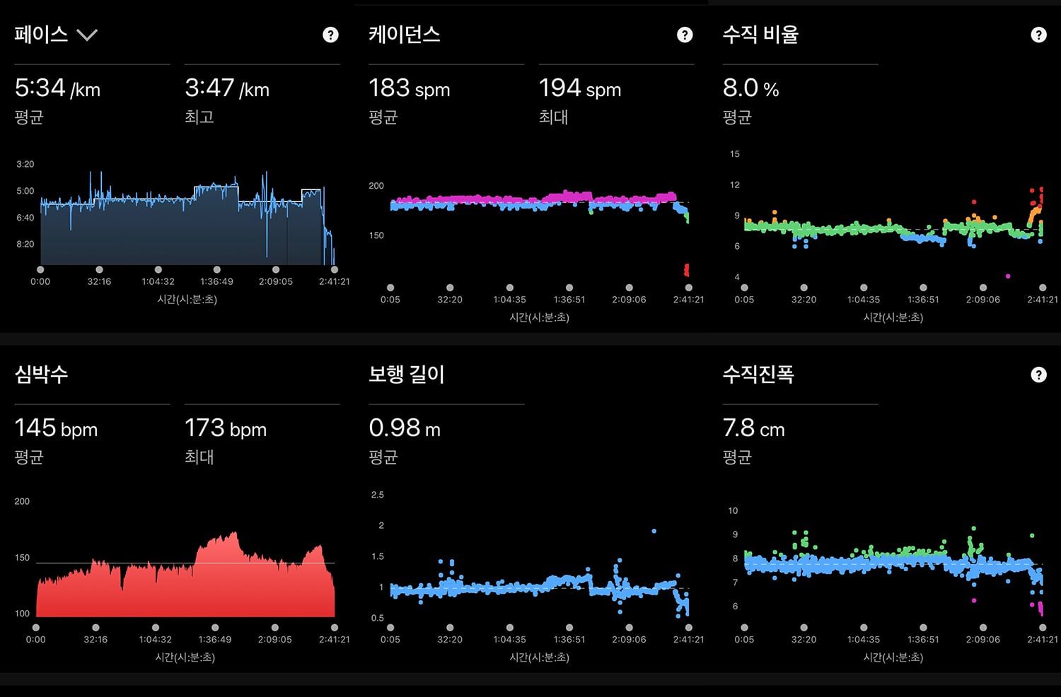The height and width of the screenshot is (697, 1061).
Task: Click the 173 bpm max heart rate value
Action: tap(226, 428)
